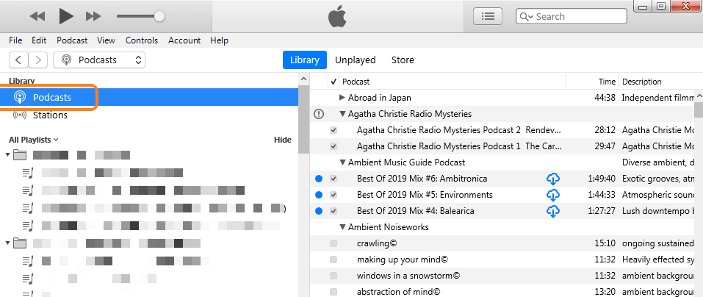703x297 pixels.
Task: Click into the Search field
Action: click(572, 17)
